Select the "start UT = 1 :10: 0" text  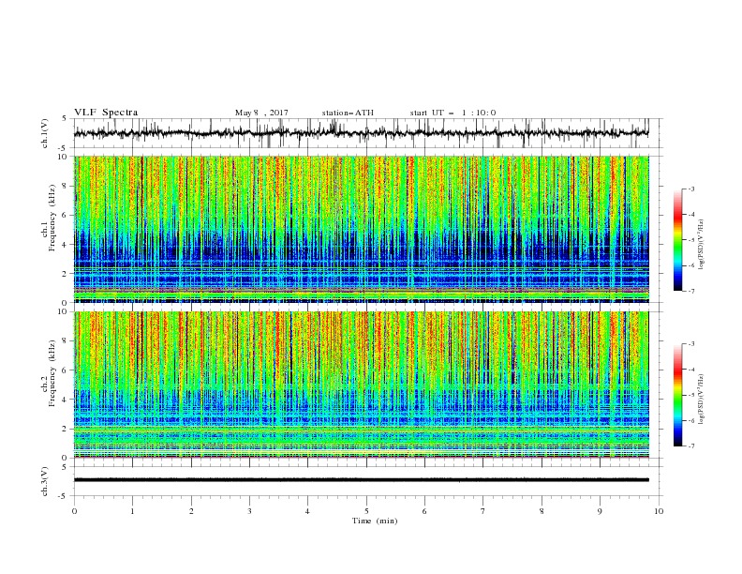pyautogui.click(x=453, y=113)
